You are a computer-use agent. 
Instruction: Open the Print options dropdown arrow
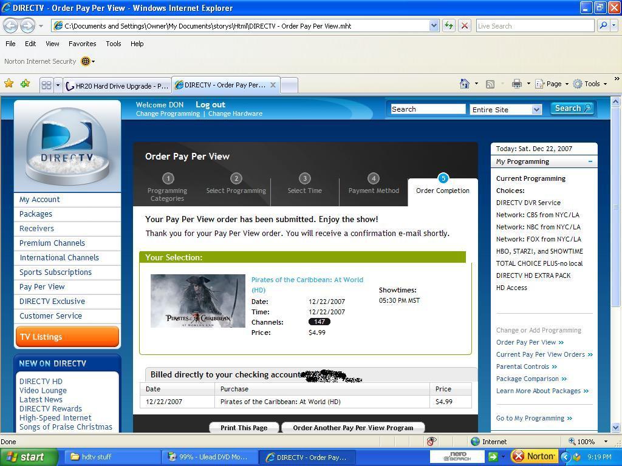point(528,84)
